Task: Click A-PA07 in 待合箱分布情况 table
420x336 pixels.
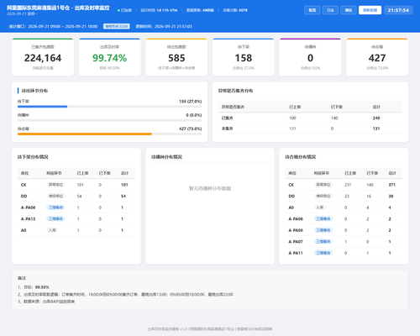Action: [296, 242]
